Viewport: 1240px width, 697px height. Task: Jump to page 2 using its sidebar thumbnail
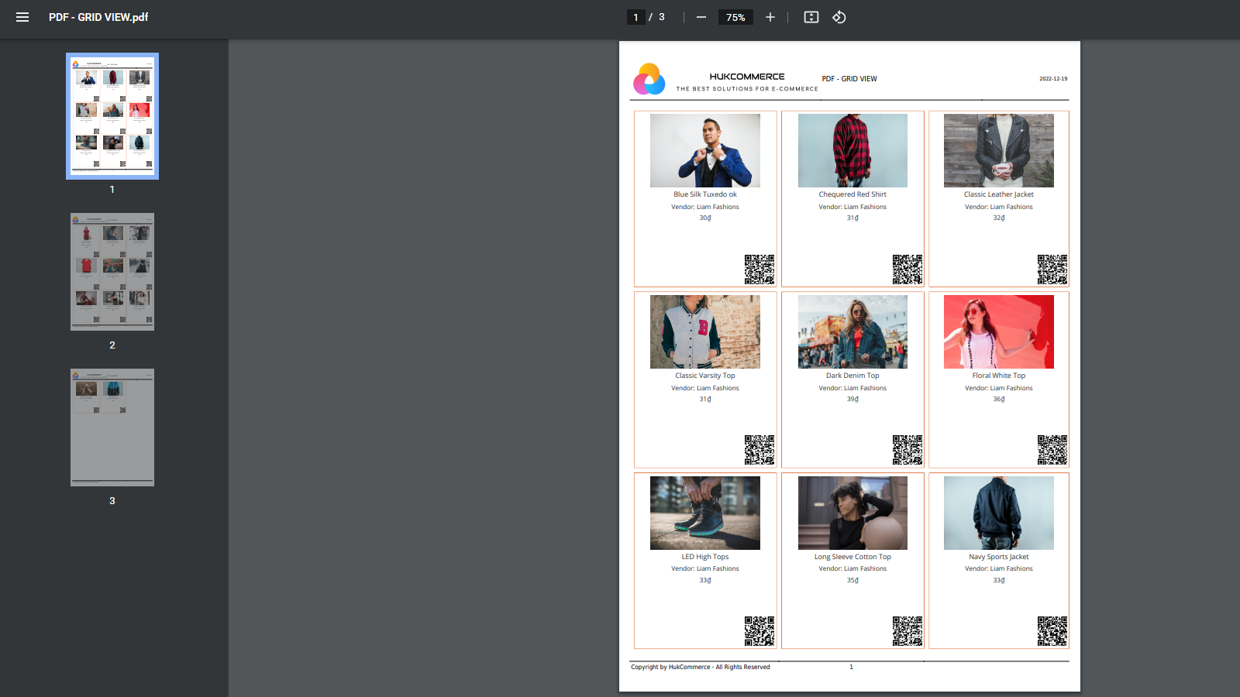112,271
